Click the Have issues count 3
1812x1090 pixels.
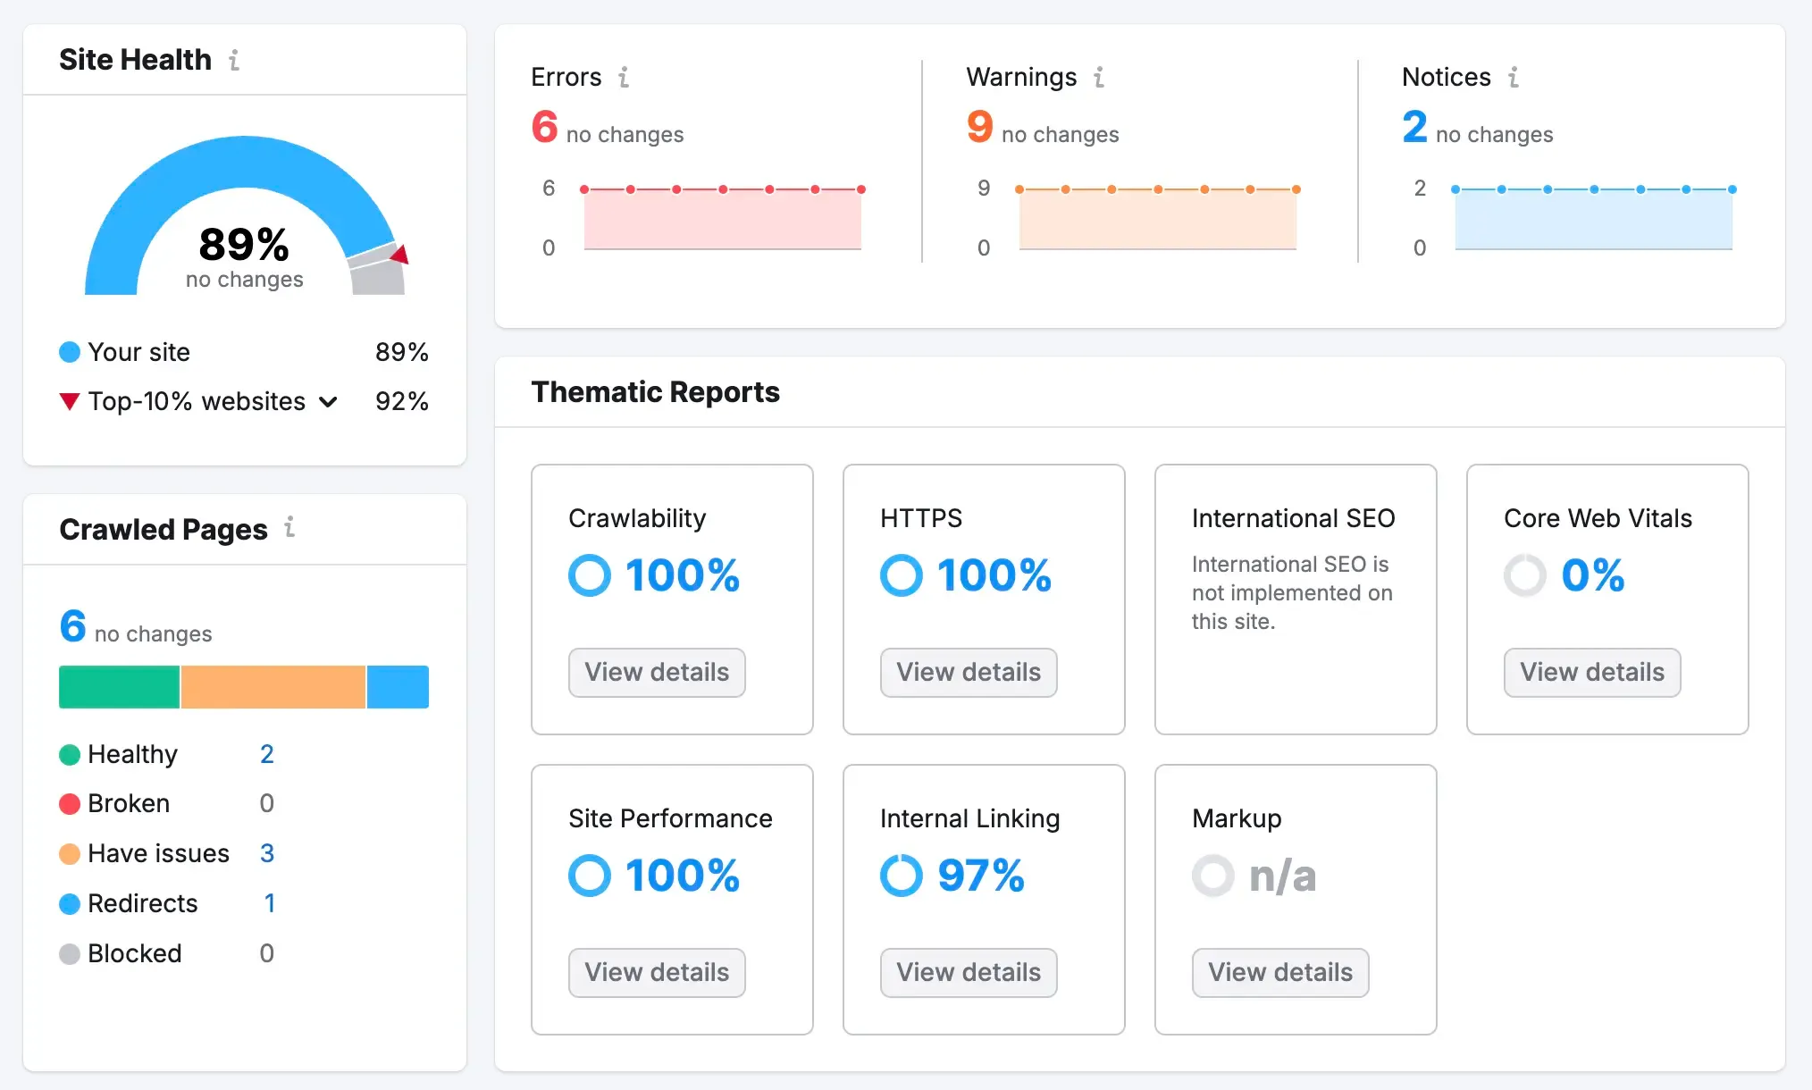pyautogui.click(x=266, y=853)
